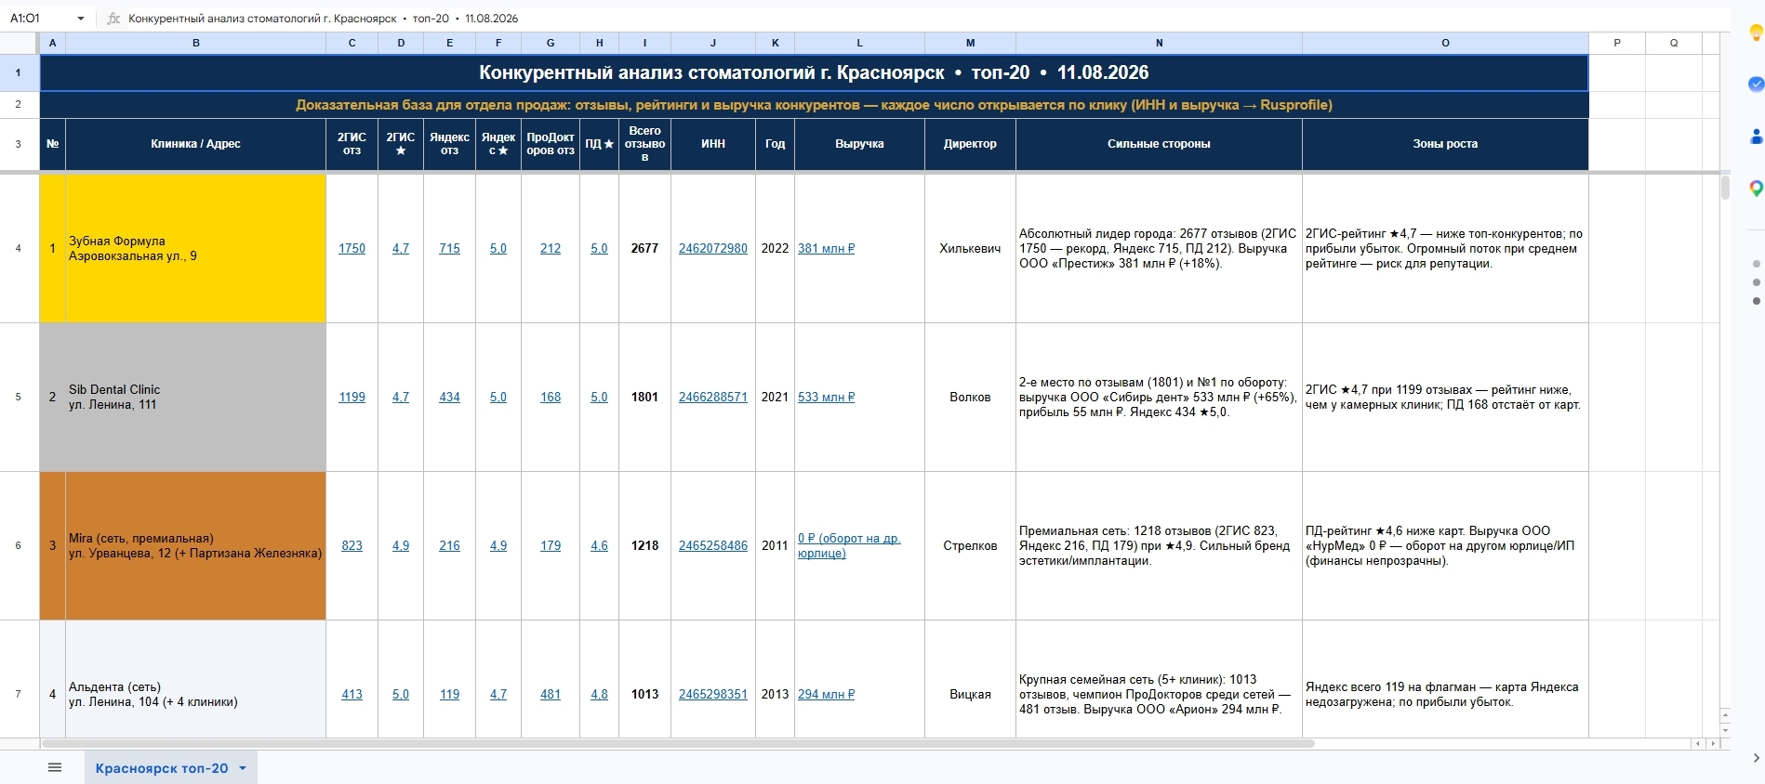1765x784 pixels.
Task: Open ПроДокторов reviews link 179
Action: pyautogui.click(x=551, y=545)
